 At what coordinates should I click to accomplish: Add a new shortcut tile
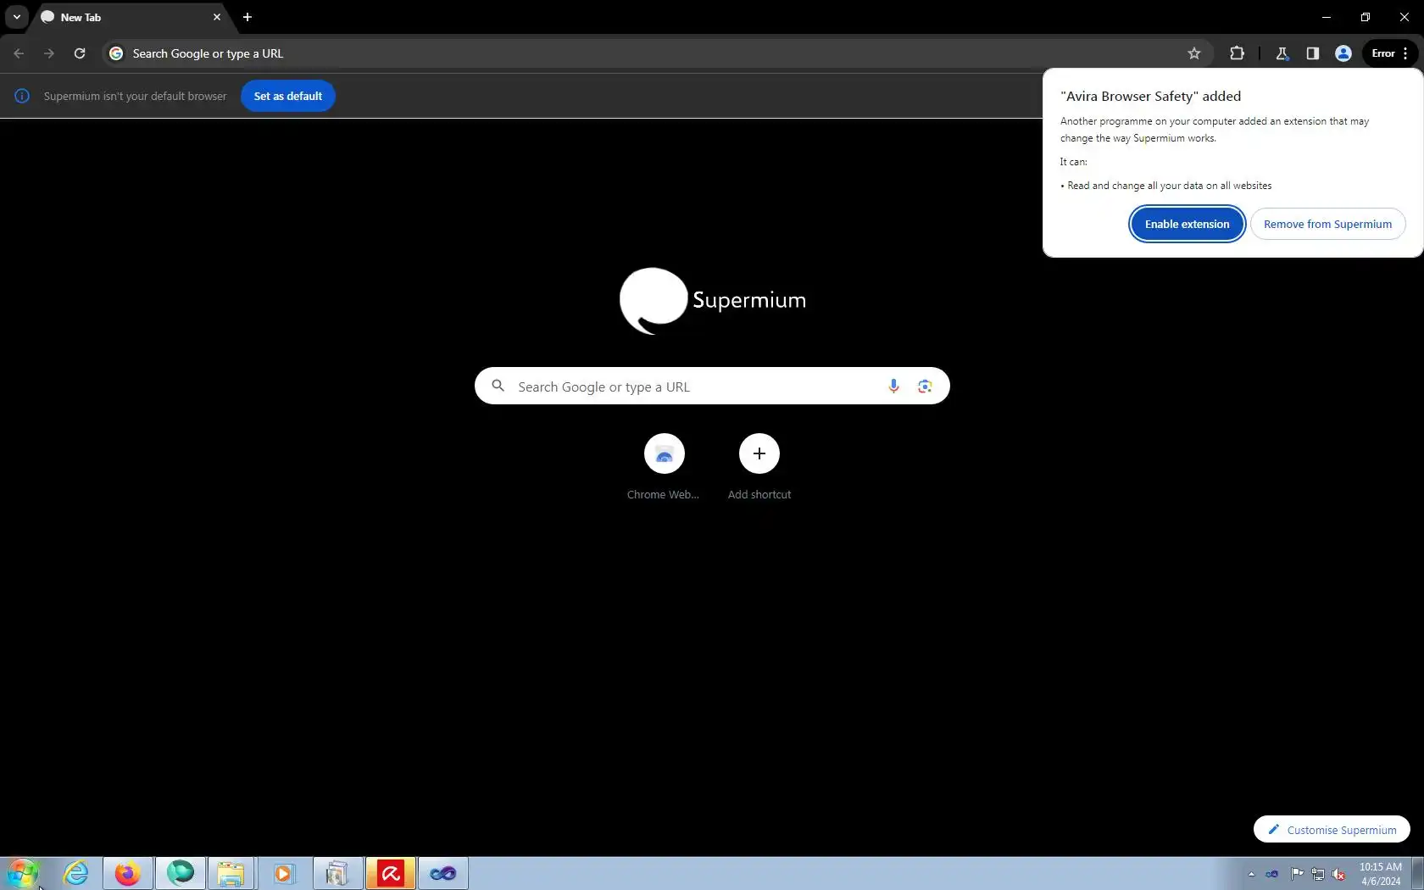click(x=759, y=467)
